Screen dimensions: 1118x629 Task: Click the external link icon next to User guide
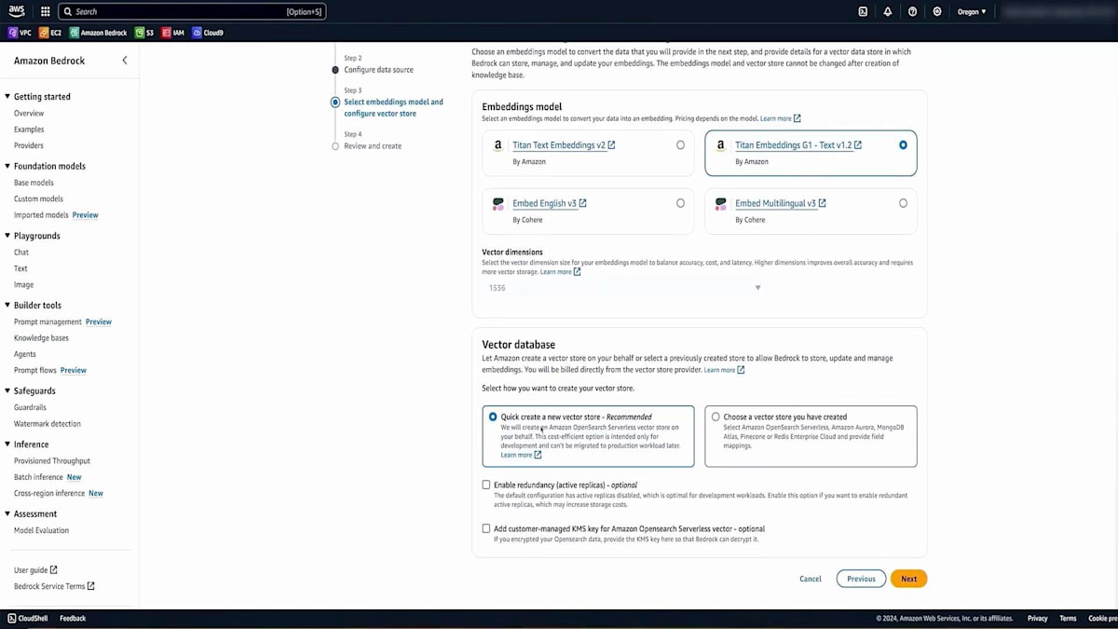click(x=53, y=570)
